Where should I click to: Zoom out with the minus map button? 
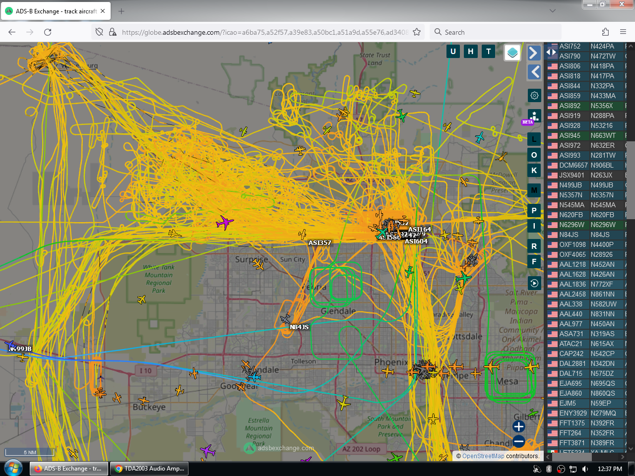click(519, 441)
